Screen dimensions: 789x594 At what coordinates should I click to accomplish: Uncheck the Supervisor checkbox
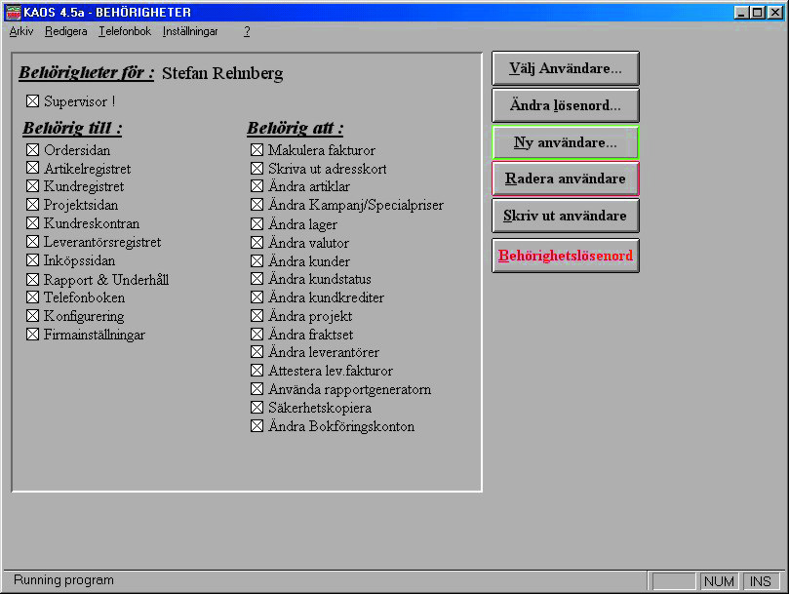pyautogui.click(x=33, y=101)
